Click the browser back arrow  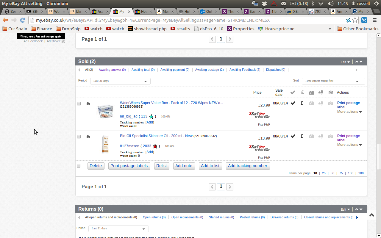point(5,20)
